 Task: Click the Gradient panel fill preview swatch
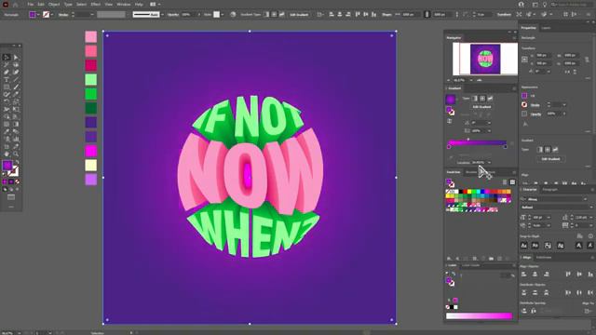[451, 100]
